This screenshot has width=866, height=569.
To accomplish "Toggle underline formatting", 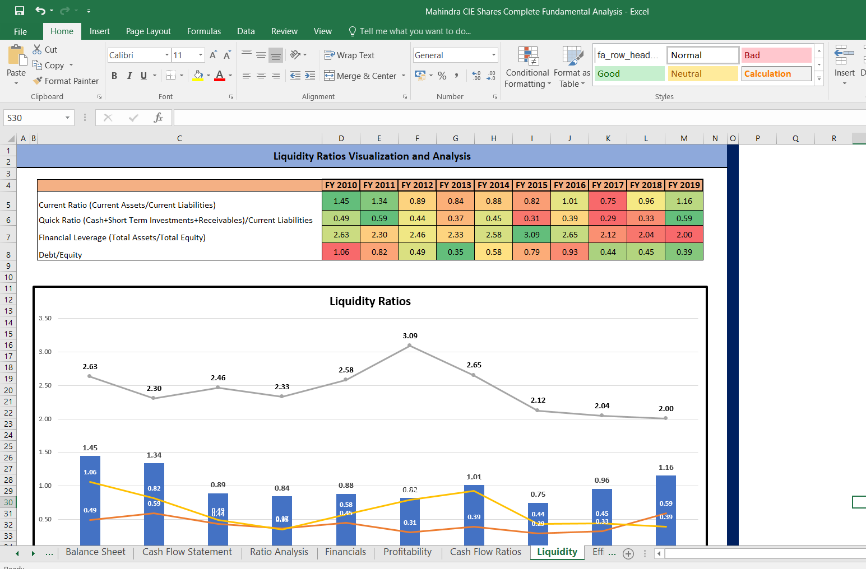I will pyautogui.click(x=143, y=76).
